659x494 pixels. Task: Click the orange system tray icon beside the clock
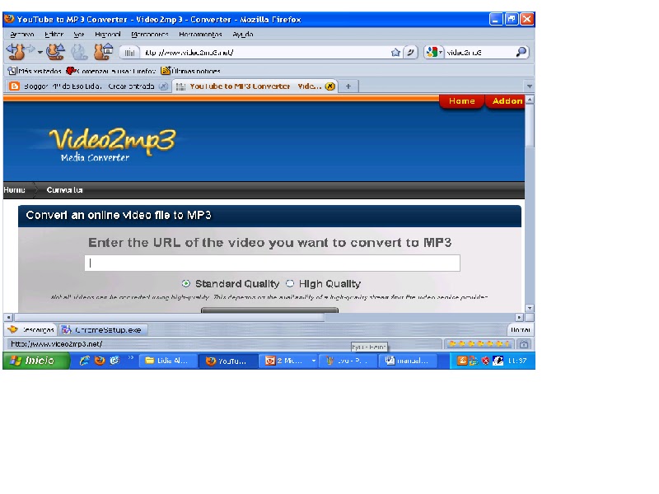point(461,361)
